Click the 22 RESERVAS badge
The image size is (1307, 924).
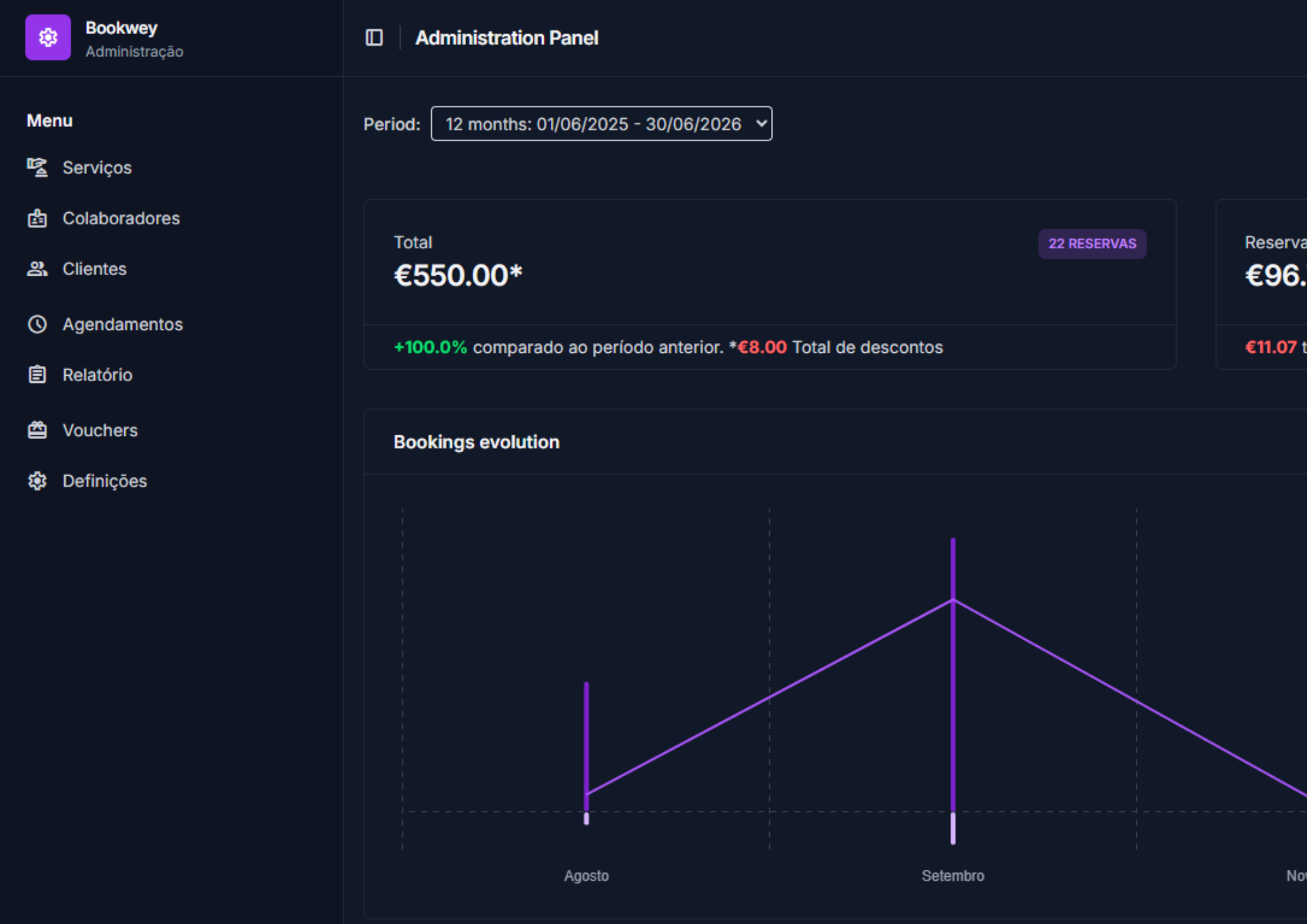(x=1092, y=244)
